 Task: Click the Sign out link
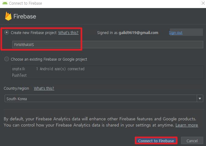click(176, 32)
